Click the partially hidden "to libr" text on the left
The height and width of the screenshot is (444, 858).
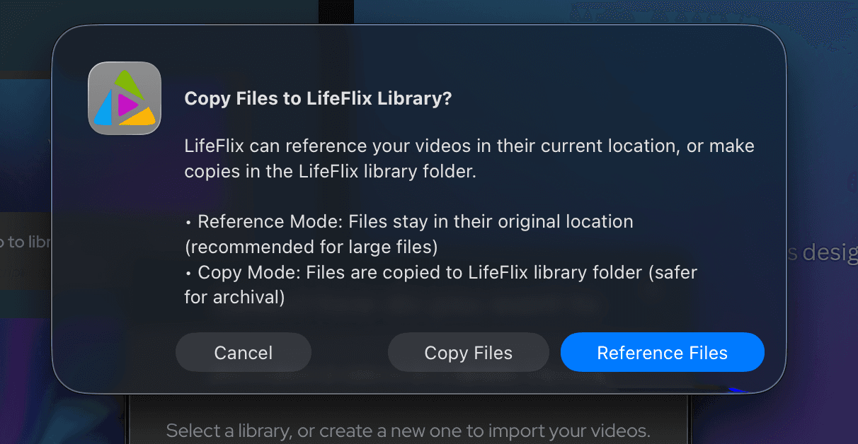(x=25, y=242)
